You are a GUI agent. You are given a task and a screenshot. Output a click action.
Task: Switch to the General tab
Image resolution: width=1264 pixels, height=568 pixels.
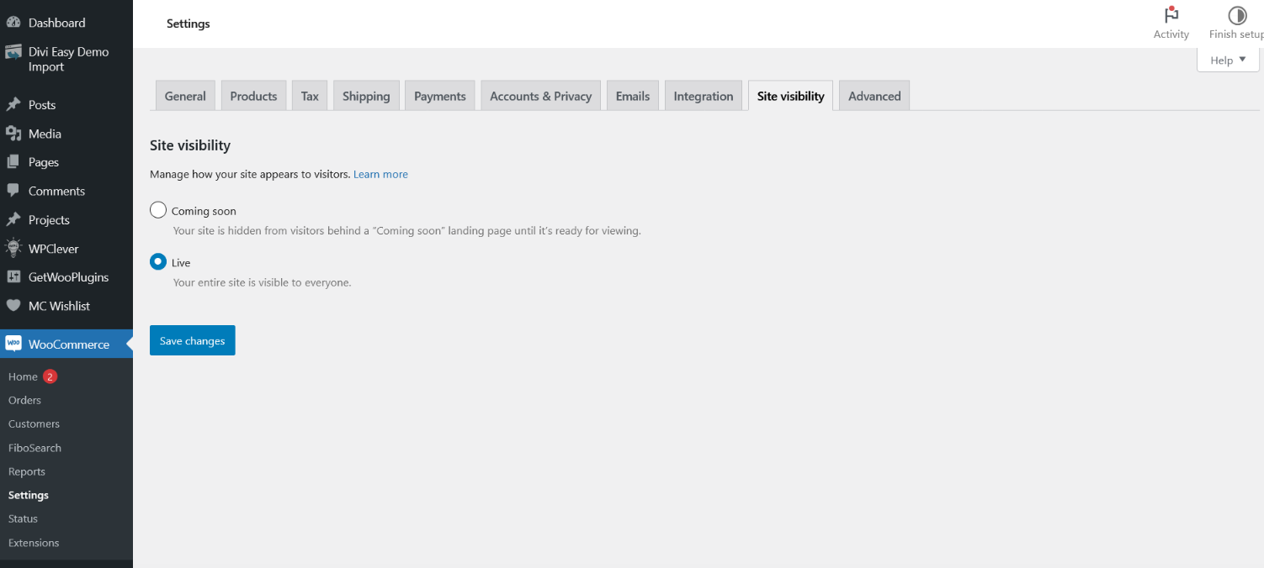coord(185,96)
